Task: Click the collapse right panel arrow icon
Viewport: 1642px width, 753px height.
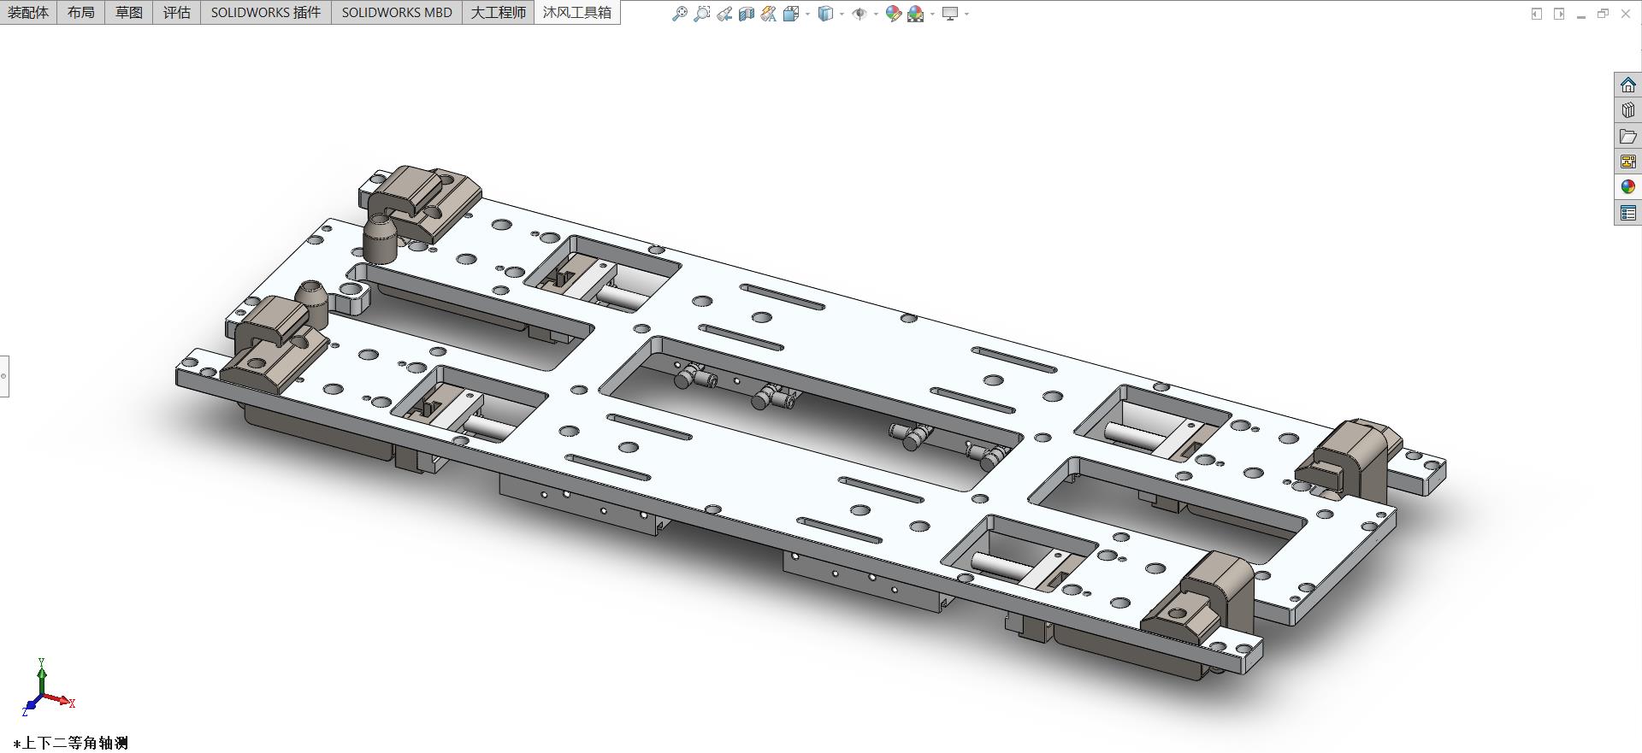Action: pos(1559,14)
